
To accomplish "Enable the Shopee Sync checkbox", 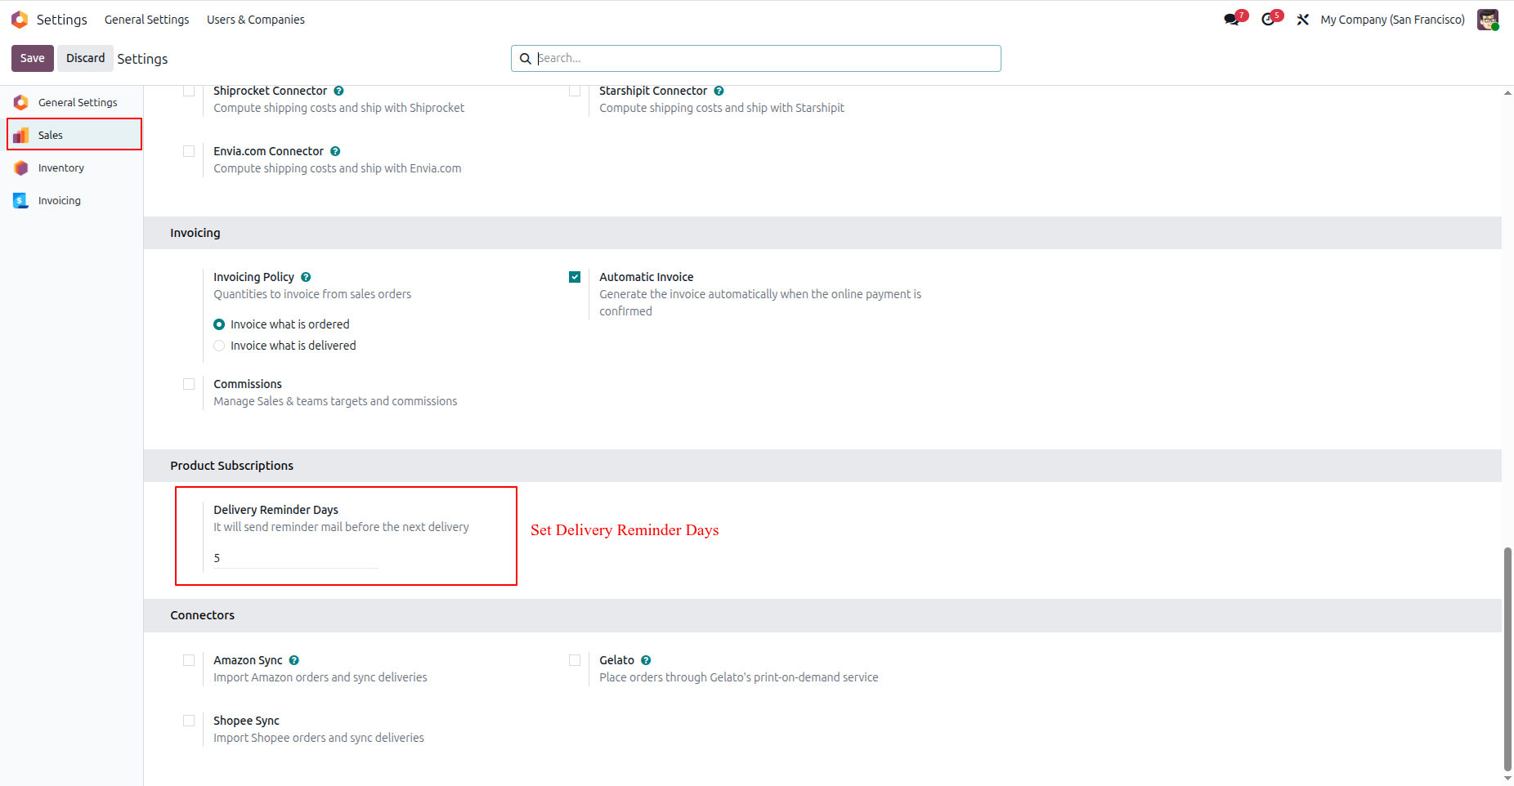I will [189, 721].
